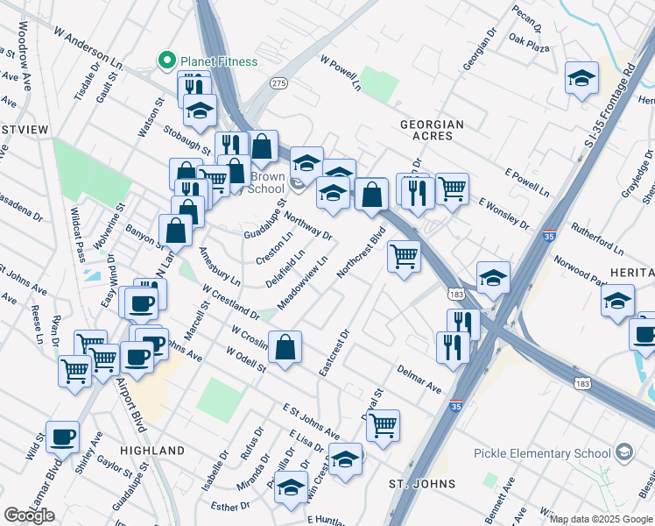Click the Highway 275 route shield
The width and height of the screenshot is (655, 526).
coord(278,82)
